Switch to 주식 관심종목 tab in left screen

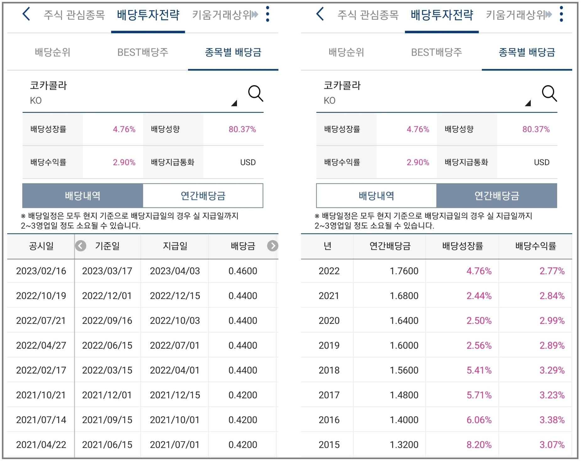[74, 15]
